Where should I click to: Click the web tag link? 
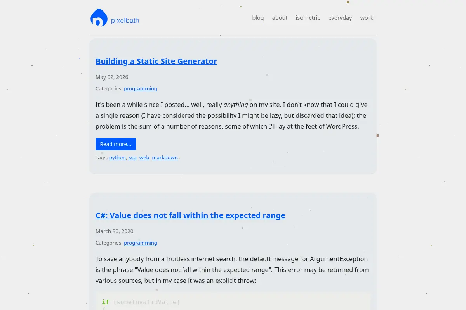144,157
